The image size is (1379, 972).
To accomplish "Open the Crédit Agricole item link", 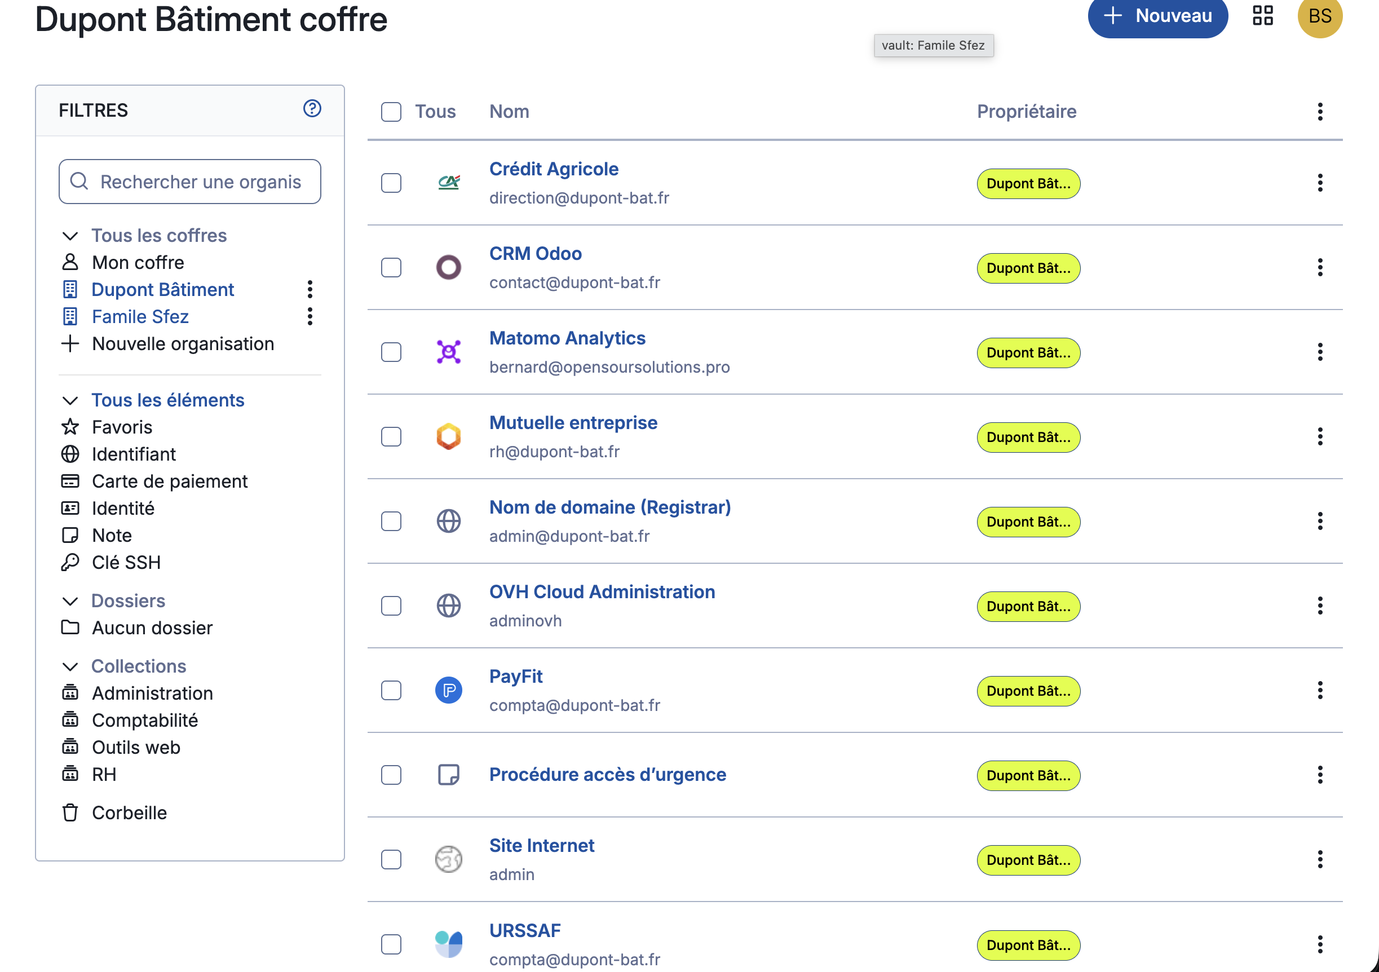I will [554, 169].
